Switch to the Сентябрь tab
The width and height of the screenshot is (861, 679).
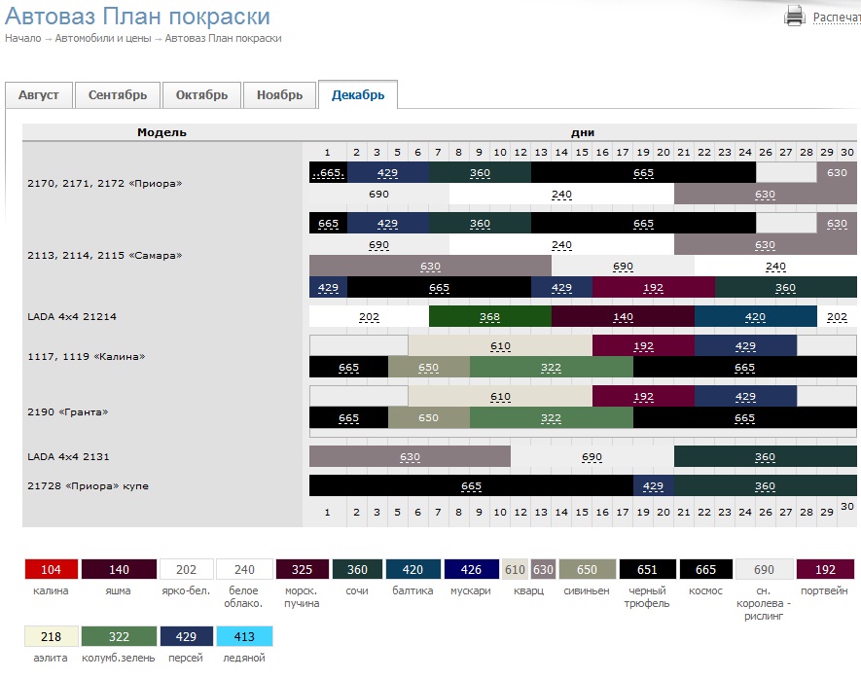[x=118, y=95]
